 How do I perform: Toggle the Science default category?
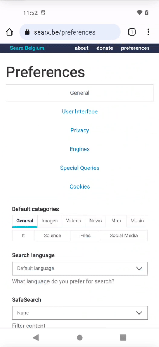pyautogui.click(x=52, y=235)
